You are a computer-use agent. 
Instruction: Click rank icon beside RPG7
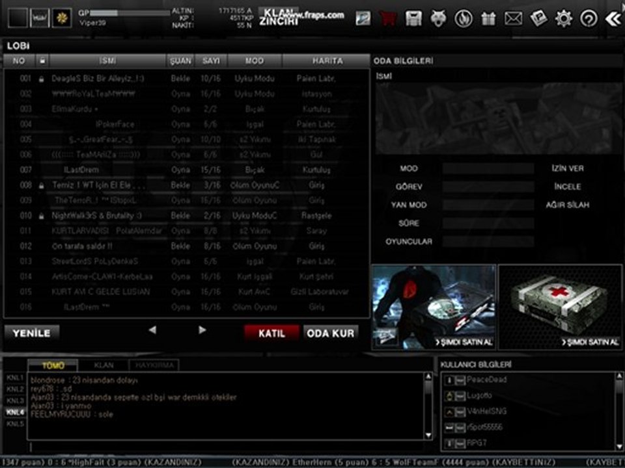point(450,443)
